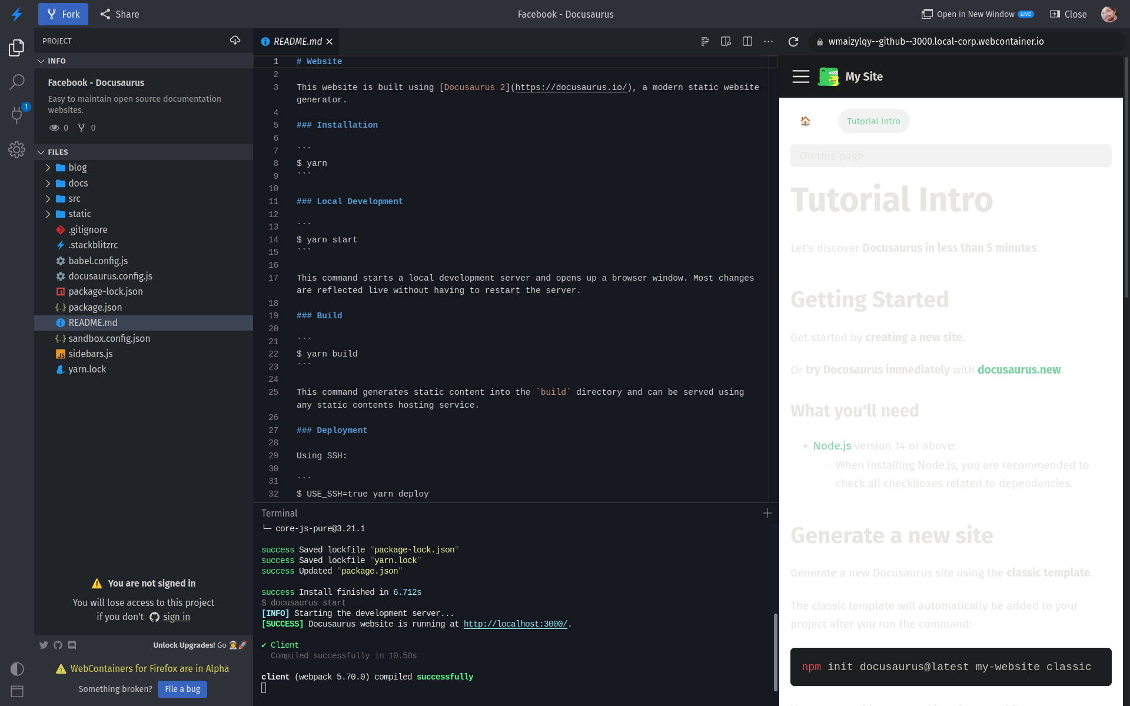Open the Ports panel showing notification badge
The width and height of the screenshot is (1130, 706).
(16, 116)
